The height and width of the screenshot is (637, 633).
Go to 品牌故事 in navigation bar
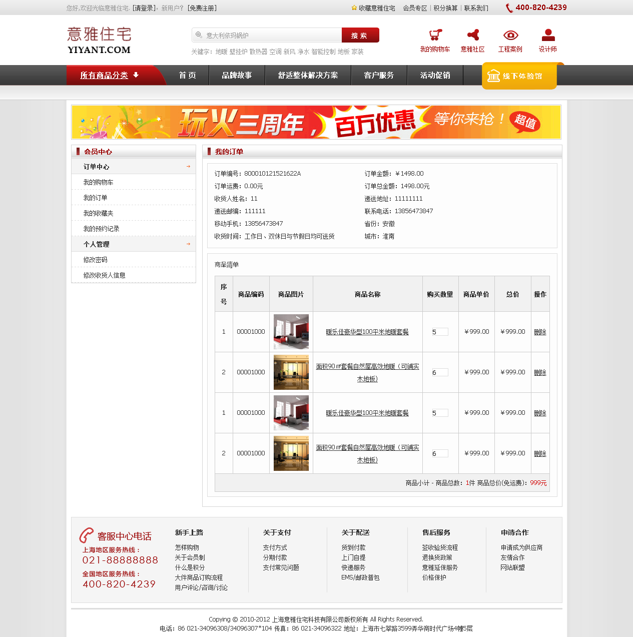pos(237,75)
